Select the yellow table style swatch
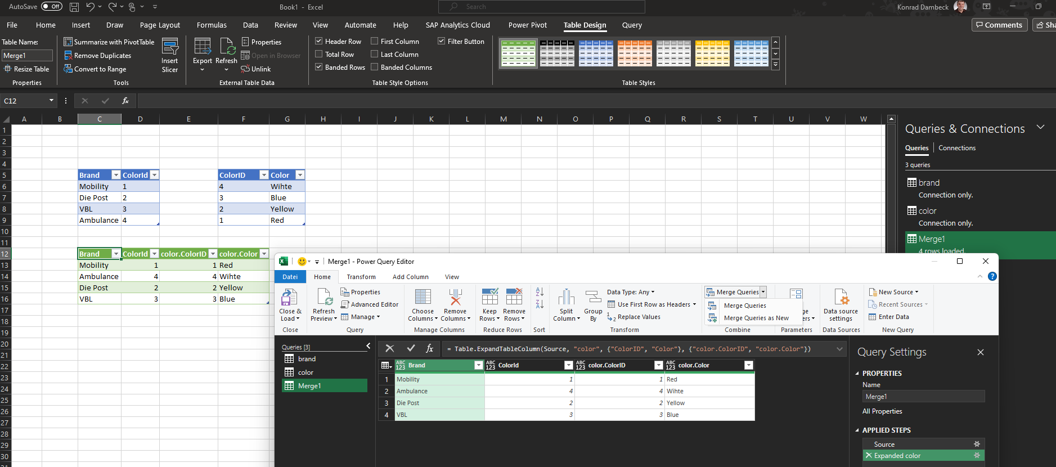 point(712,53)
